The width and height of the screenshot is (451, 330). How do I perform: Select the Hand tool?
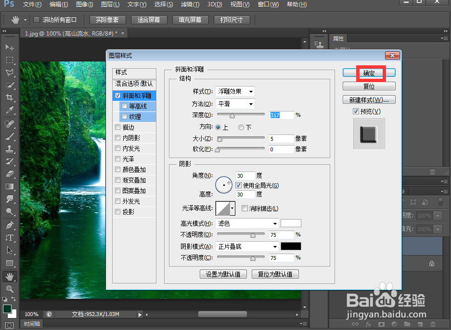(9, 276)
